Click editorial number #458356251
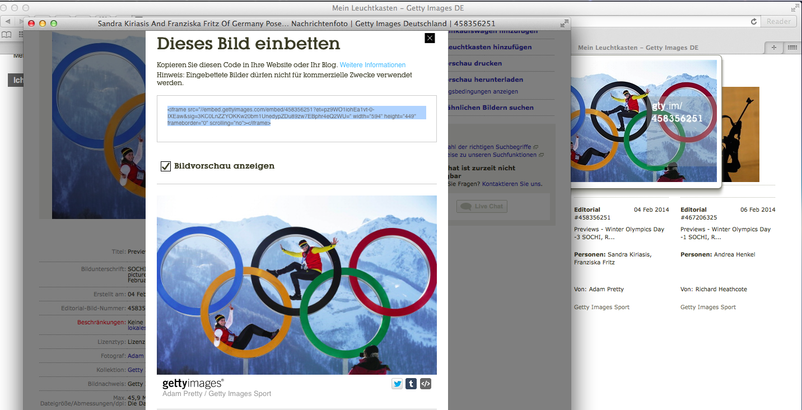Viewport: 802px width, 410px height. (592, 217)
